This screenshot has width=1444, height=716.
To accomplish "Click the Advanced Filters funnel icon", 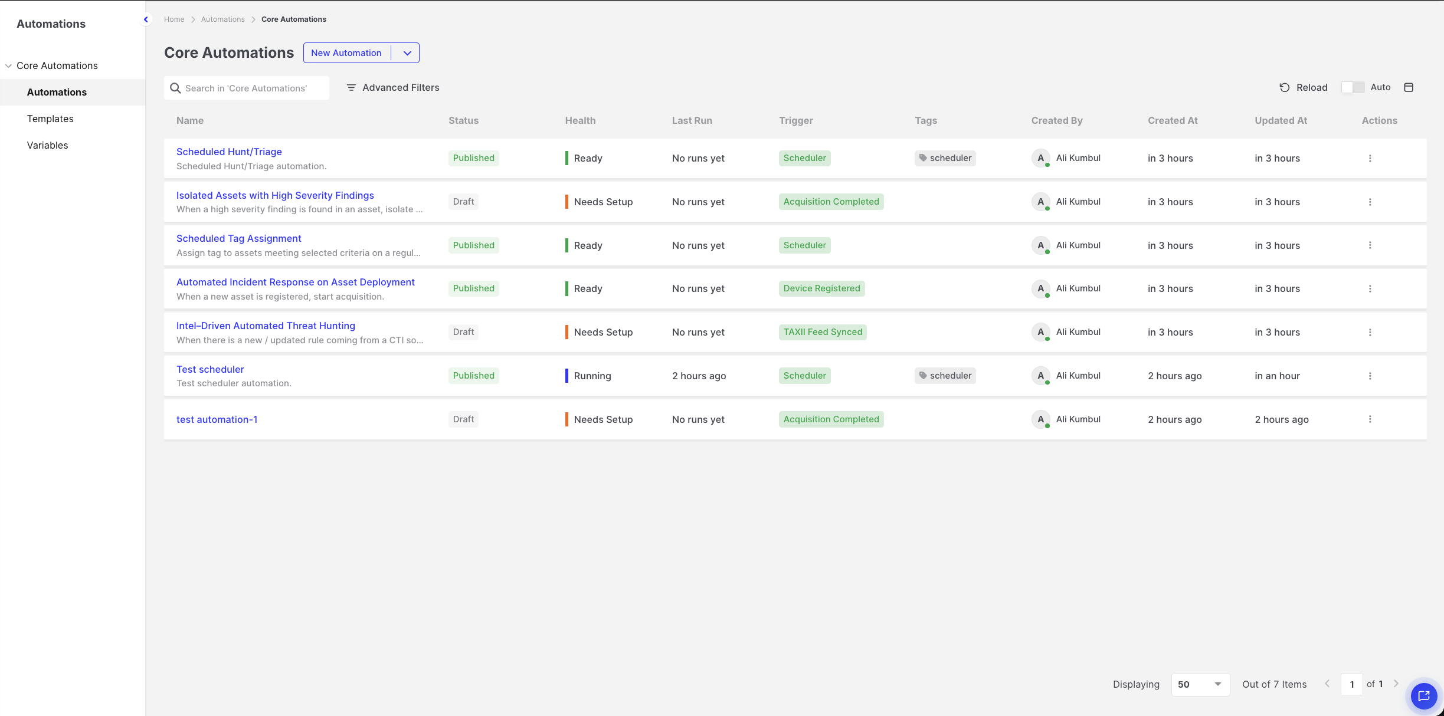I will pos(351,87).
